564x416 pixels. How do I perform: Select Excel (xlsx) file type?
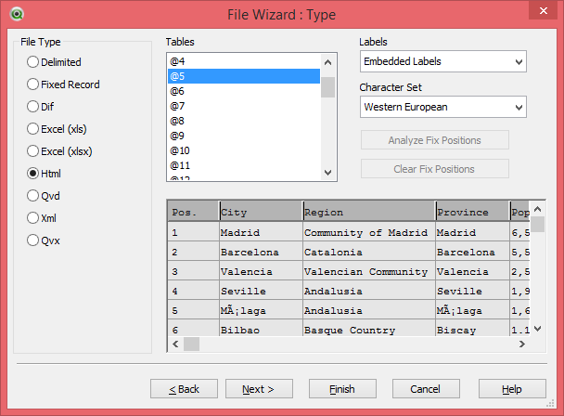tap(59, 151)
